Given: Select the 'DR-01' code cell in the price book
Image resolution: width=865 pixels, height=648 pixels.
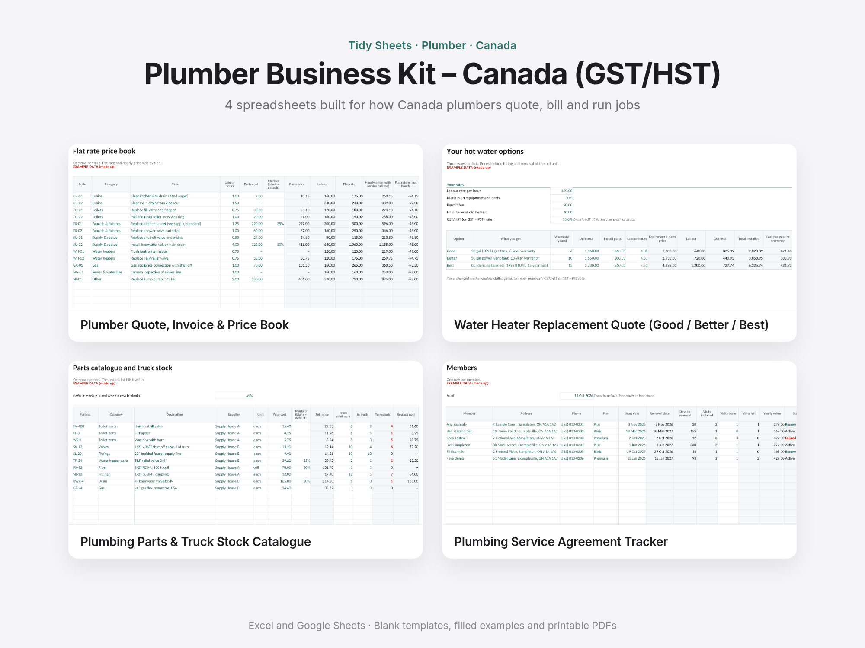Looking at the screenshot, I should click(x=82, y=196).
